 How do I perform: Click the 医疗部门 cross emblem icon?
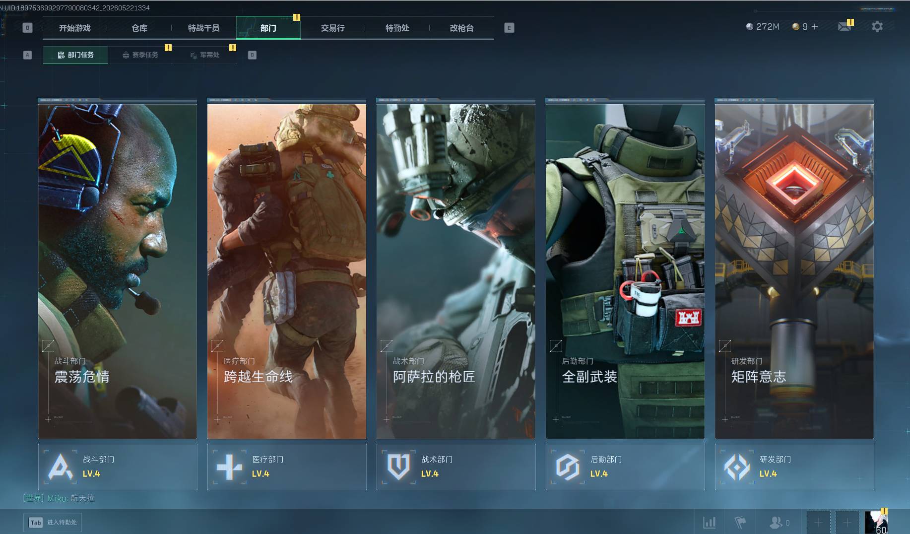(229, 467)
